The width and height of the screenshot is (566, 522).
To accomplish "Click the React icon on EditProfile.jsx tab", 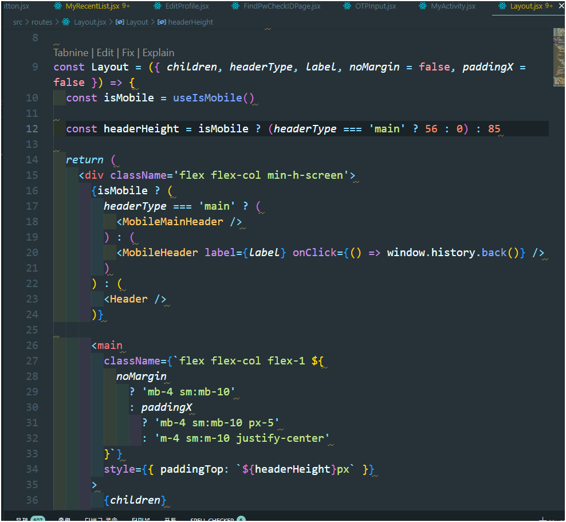I will pyautogui.click(x=158, y=6).
